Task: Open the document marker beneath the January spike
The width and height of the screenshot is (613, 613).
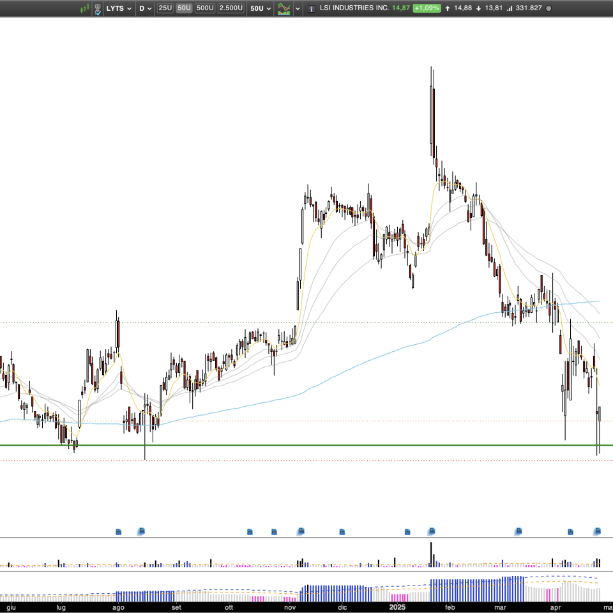Action: (x=432, y=531)
